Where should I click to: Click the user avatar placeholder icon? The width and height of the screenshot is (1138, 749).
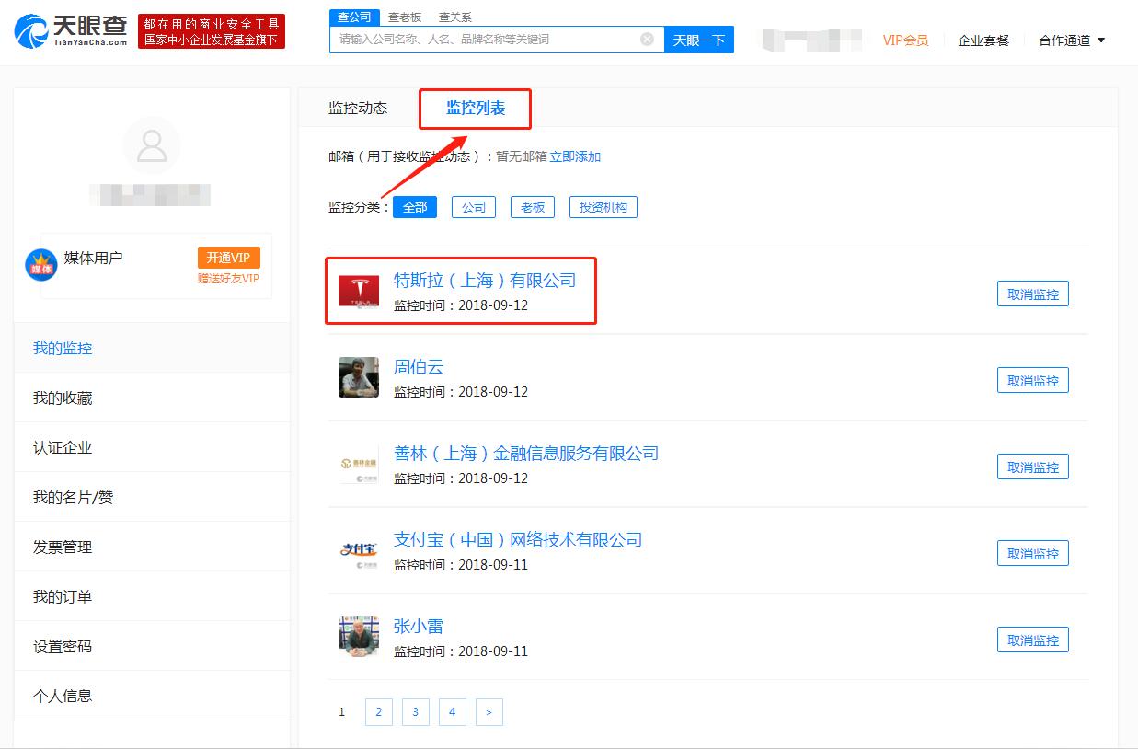pyautogui.click(x=152, y=145)
